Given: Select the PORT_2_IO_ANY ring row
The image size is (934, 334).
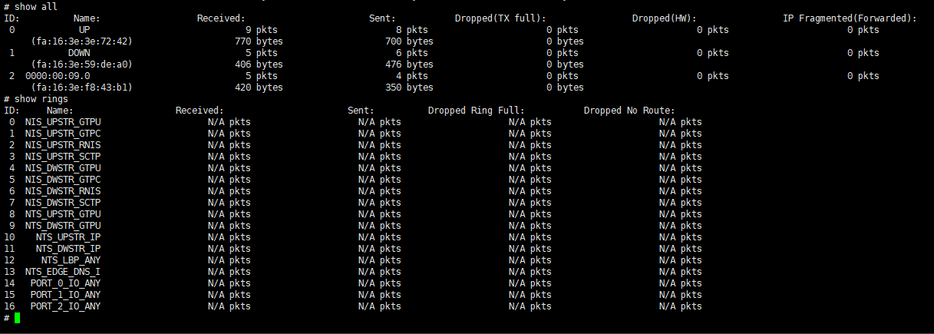Looking at the screenshot, I should 353,306.
